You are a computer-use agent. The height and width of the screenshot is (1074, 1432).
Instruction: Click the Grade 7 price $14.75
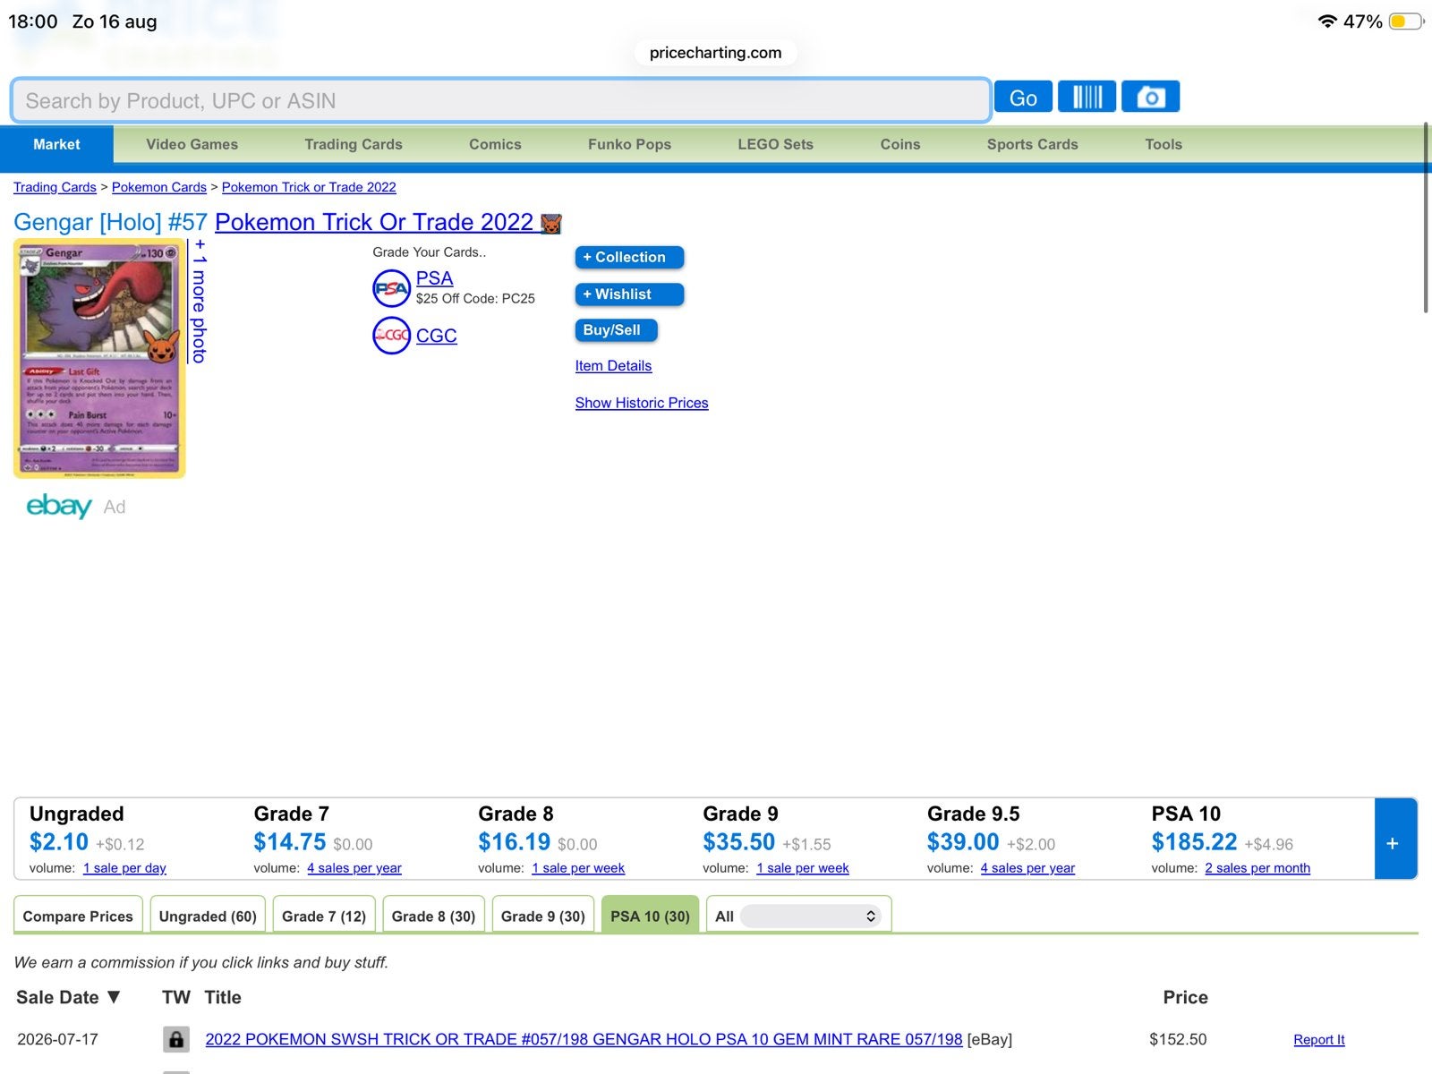[x=290, y=842]
